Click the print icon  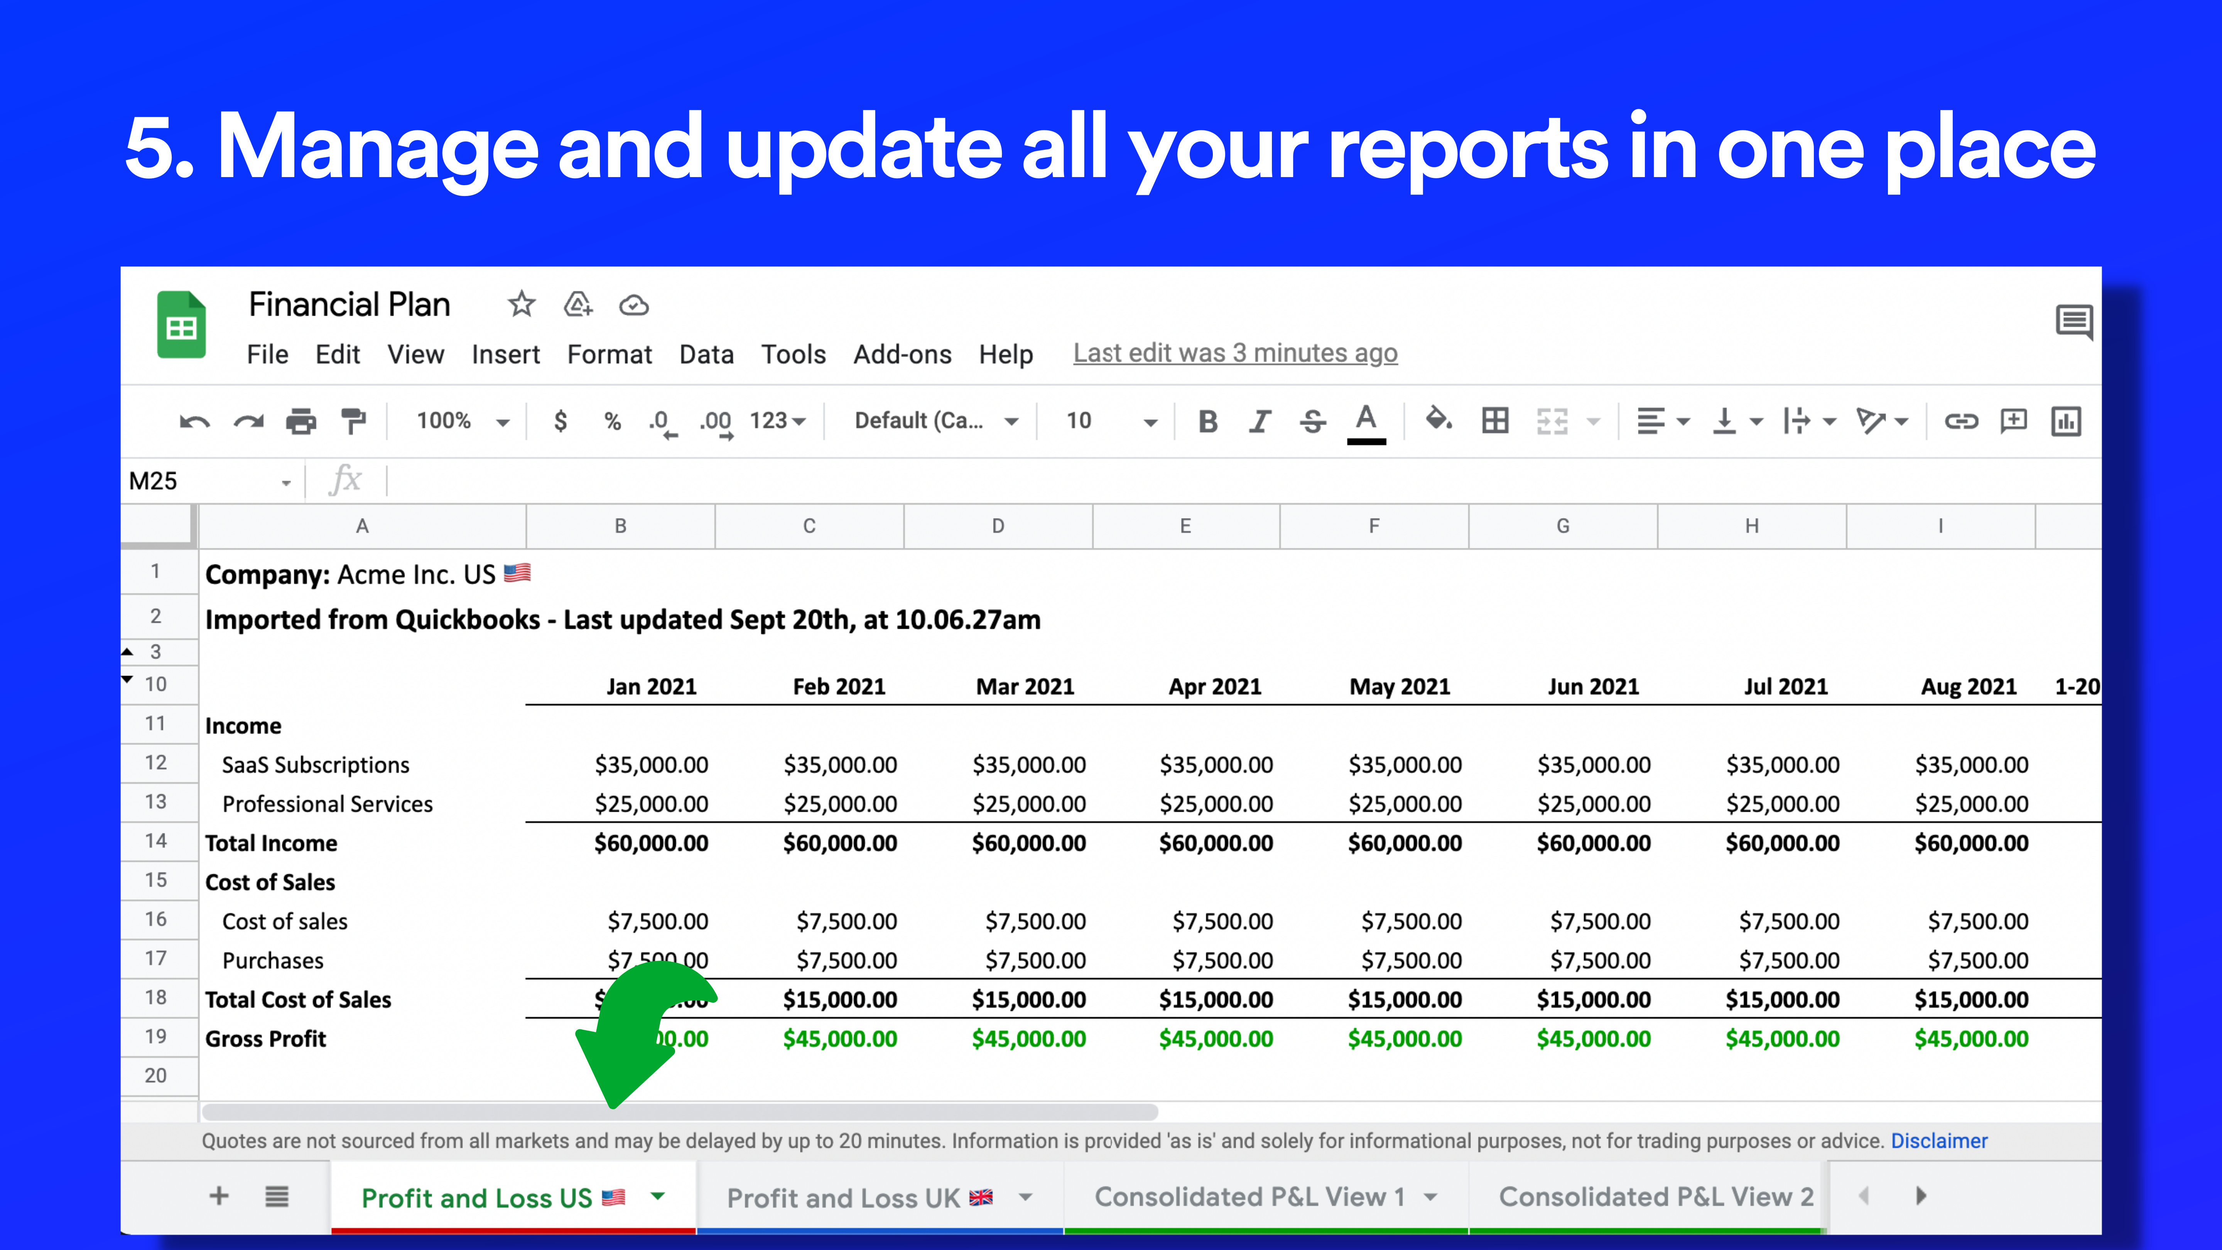pos(300,421)
